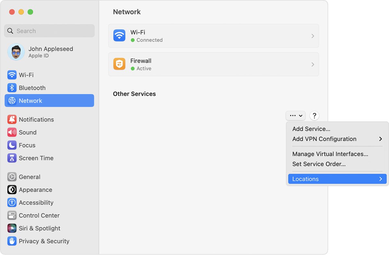The height and width of the screenshot is (255, 389).
Task: Open the Firewall row chevron
Action: [x=312, y=65]
